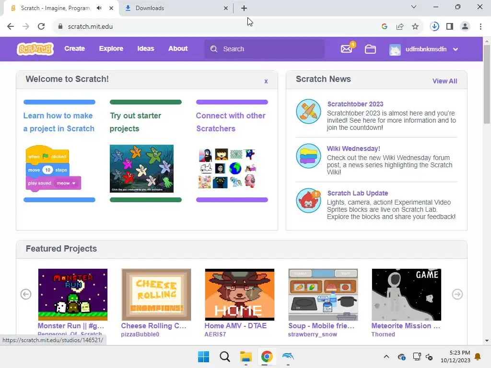Open the Chrome profile icon
The height and width of the screenshot is (368, 491).
(465, 27)
